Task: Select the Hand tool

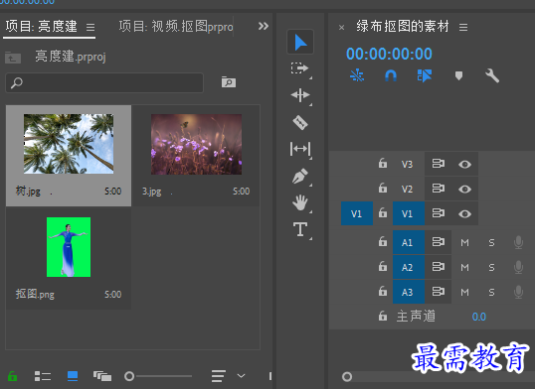Action: click(300, 202)
